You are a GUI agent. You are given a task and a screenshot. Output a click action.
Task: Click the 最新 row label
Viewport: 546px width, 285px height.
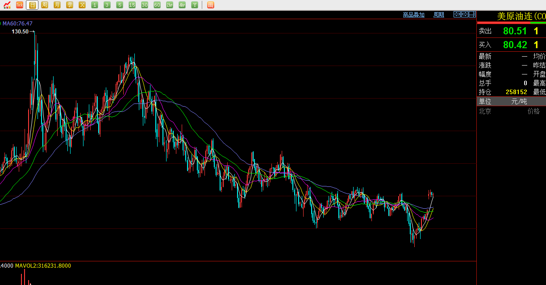point(485,56)
